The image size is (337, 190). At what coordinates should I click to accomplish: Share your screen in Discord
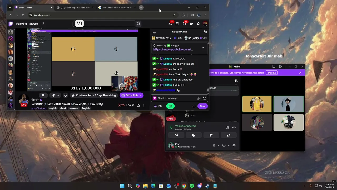(194, 135)
